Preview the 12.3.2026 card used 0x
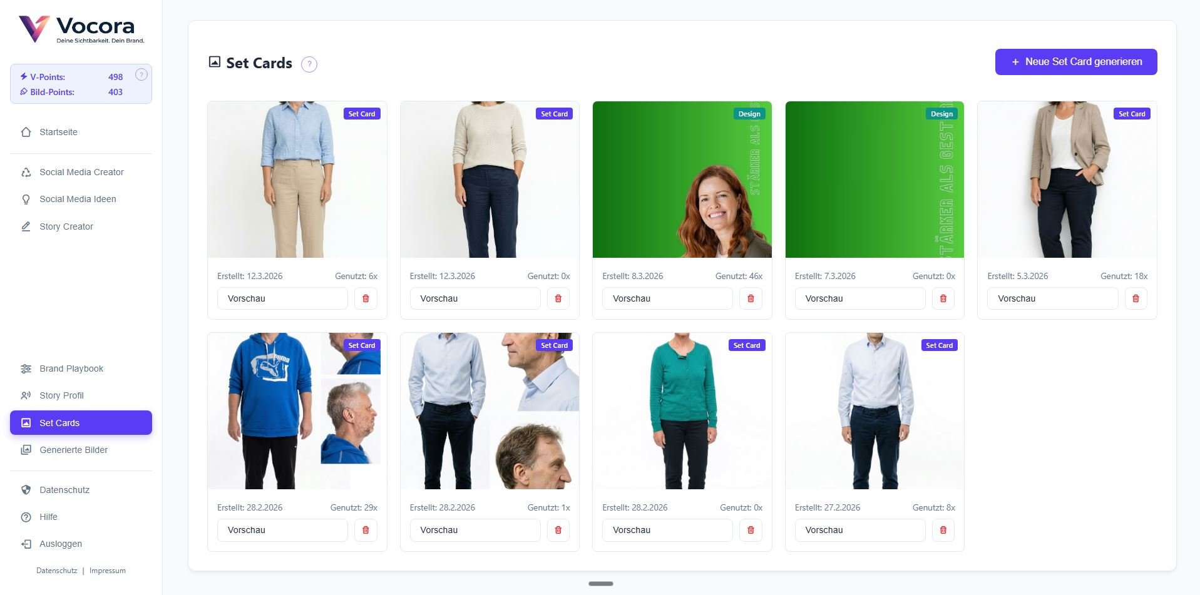 tap(475, 298)
